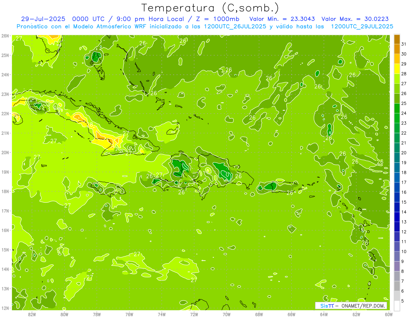The height and width of the screenshot is (319, 413).
Task: Click the longitude axis label '62W'
Action: tap(356, 314)
